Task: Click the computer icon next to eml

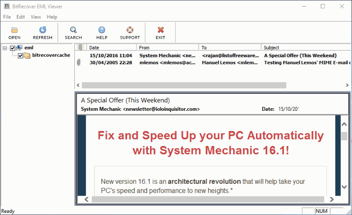Action: pos(19,47)
